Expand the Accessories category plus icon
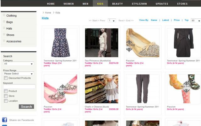This screenshot has width=201, height=126. coord(4,41)
